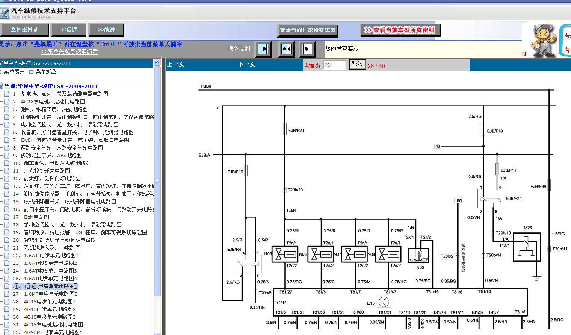This screenshot has height=335, width=571.
Task: Click document icon beside 12、前大灯 entry
Action: (x=6, y=179)
